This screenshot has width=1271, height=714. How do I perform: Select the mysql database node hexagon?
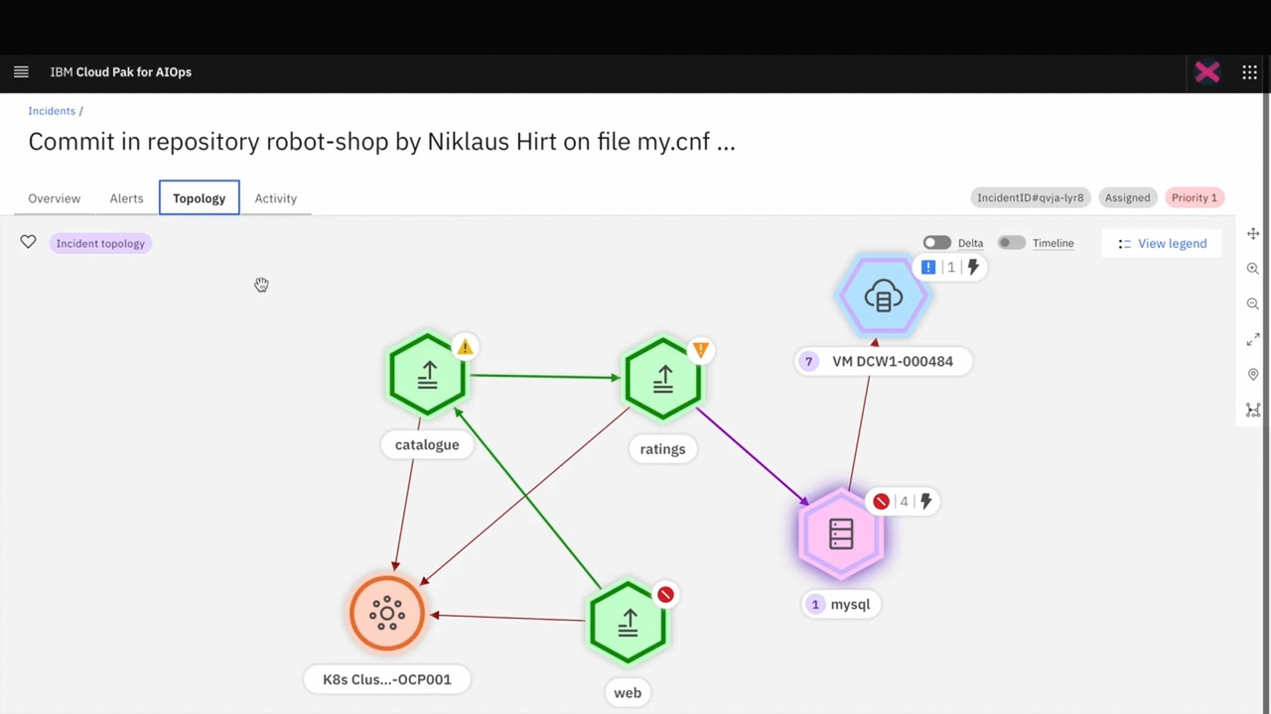coord(841,535)
